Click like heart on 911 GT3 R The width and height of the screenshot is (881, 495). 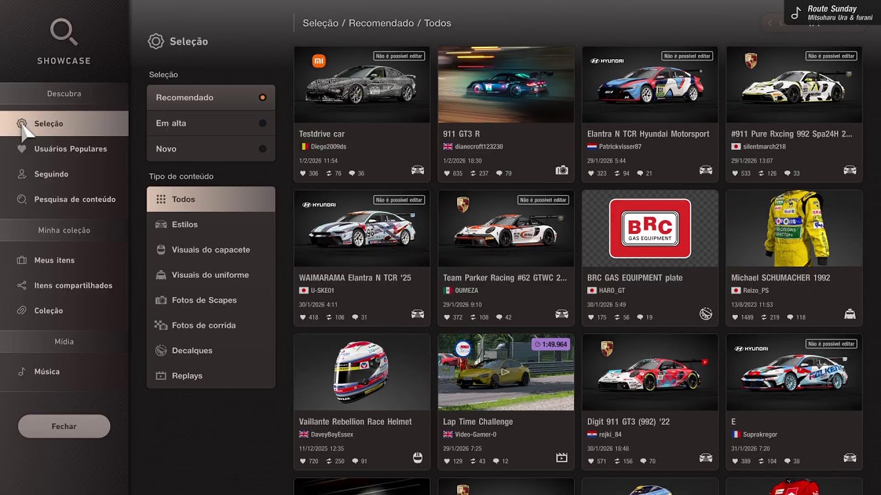447,173
